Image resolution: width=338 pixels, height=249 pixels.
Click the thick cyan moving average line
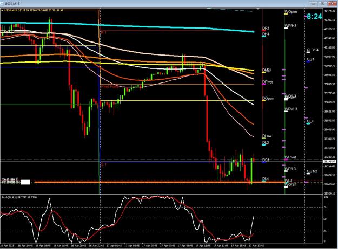[x=127, y=26]
